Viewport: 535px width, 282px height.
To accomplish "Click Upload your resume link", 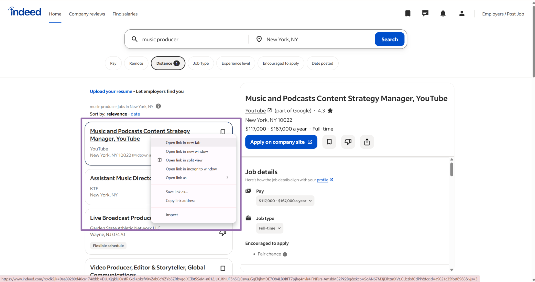I will [111, 91].
